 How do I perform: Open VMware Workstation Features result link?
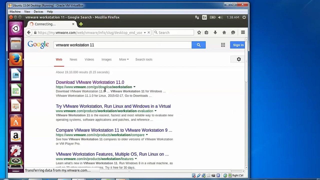tap(112, 154)
